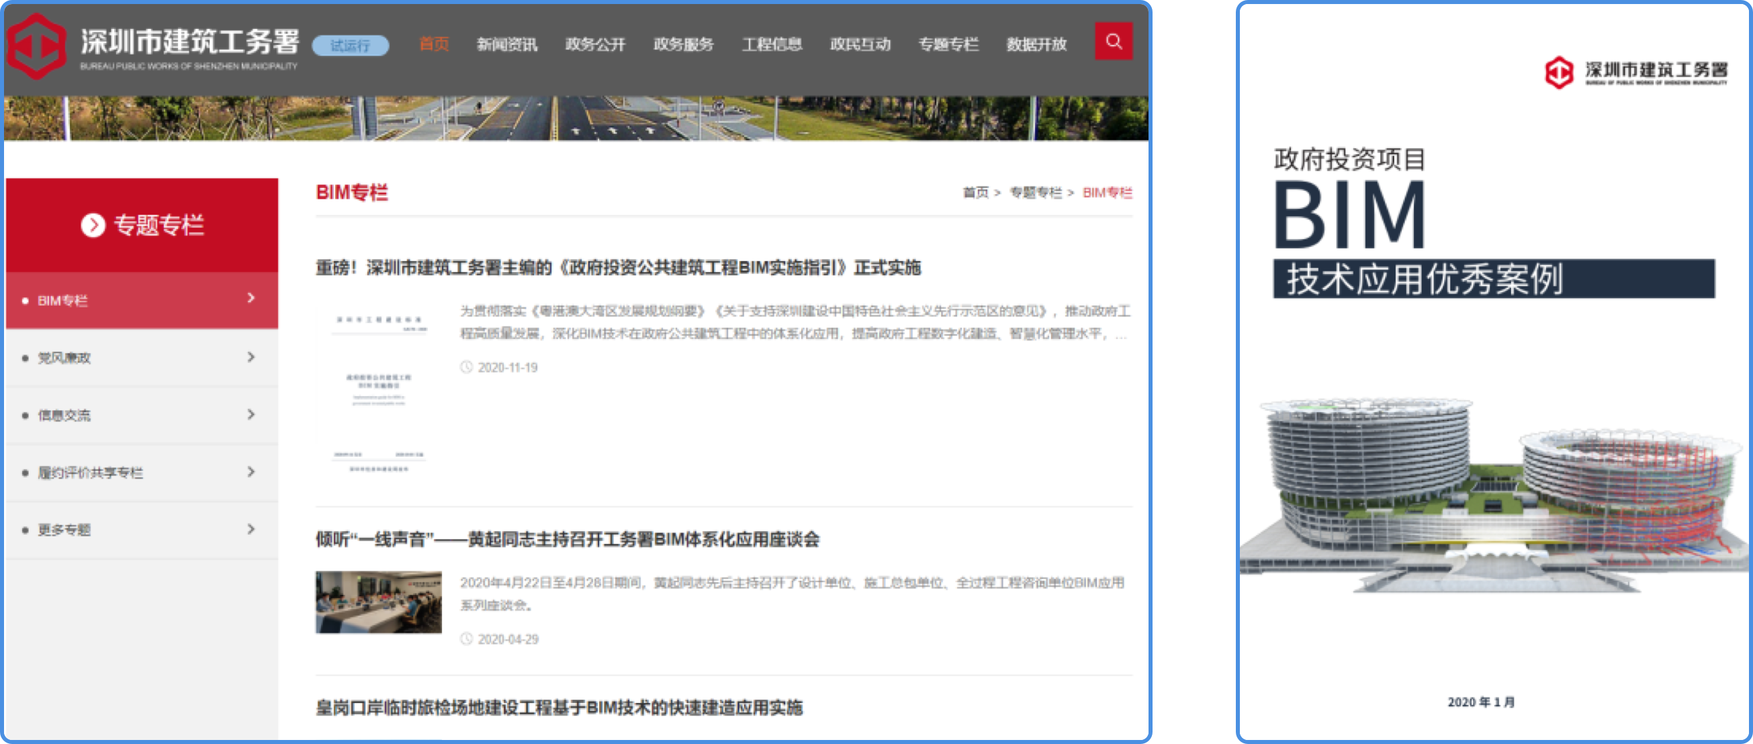Open the 政务服务 navigation menu

click(684, 44)
